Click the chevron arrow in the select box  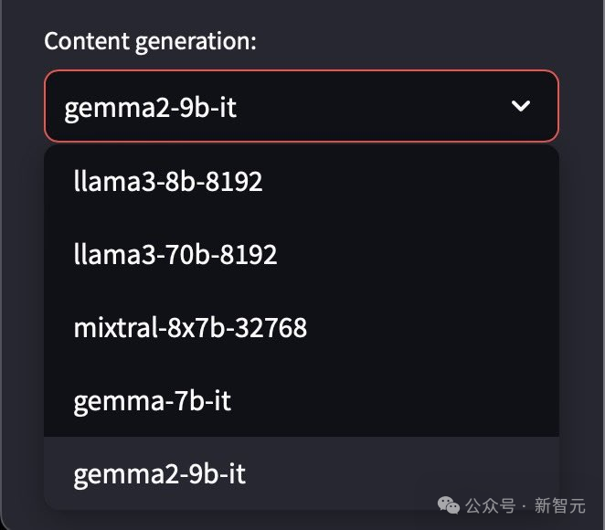click(x=521, y=107)
